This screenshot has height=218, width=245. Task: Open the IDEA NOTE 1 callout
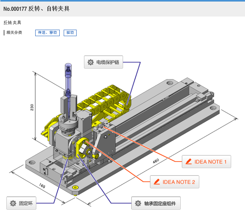(x=206, y=162)
